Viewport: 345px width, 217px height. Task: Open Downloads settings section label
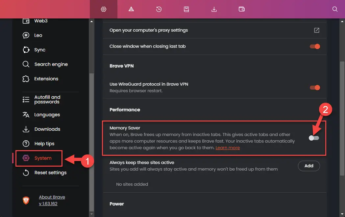pyautogui.click(x=47, y=129)
